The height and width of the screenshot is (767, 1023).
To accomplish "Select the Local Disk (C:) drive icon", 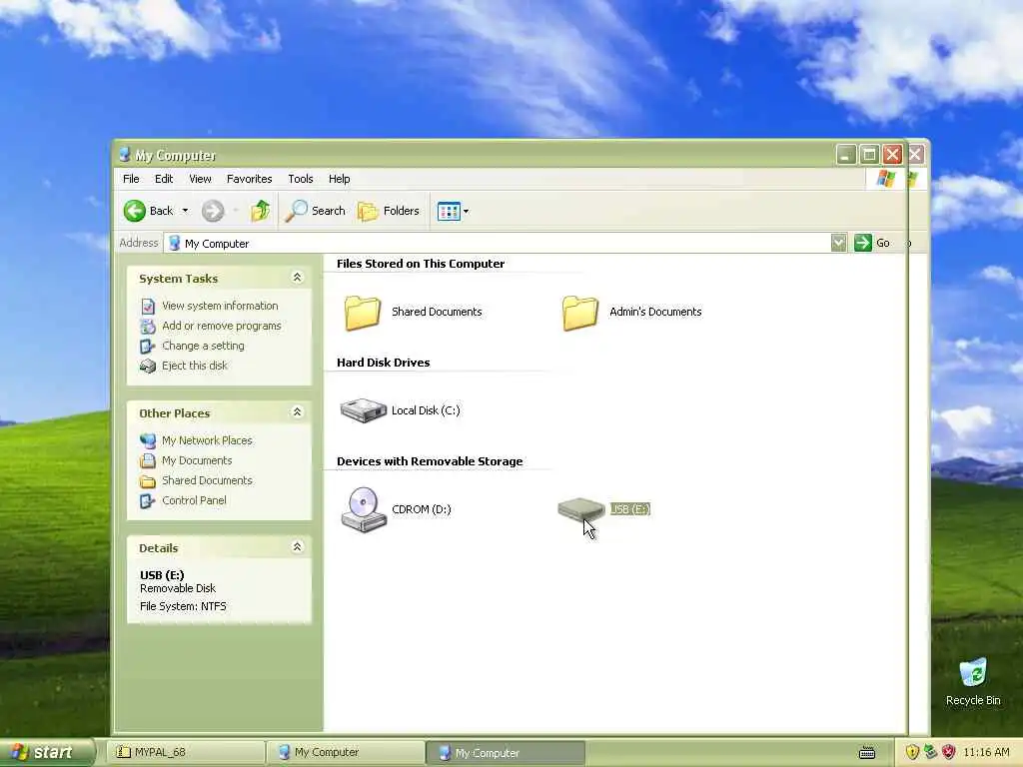I will [x=364, y=410].
